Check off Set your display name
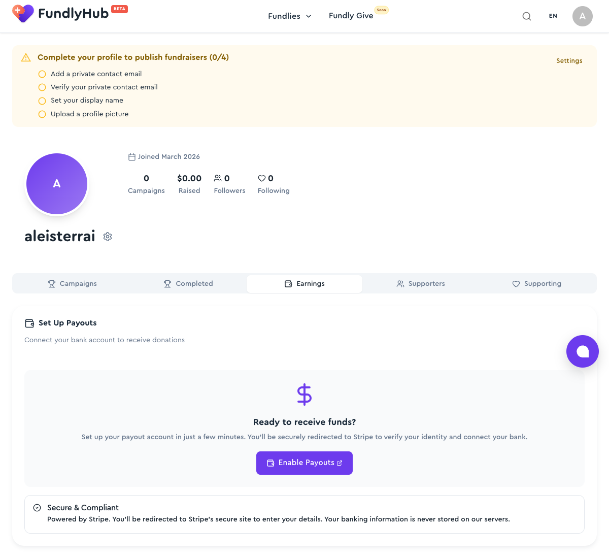The image size is (609, 558). (x=42, y=101)
